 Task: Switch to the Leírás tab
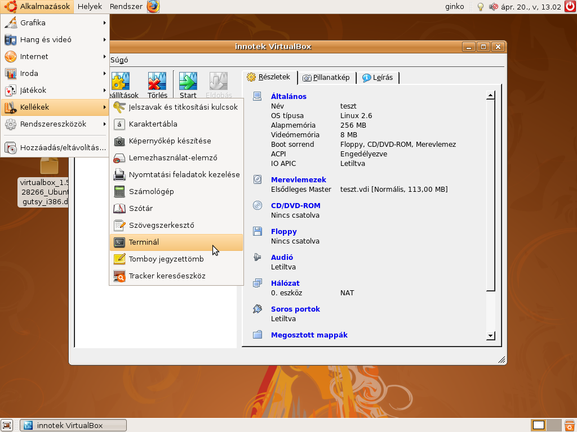[x=378, y=78]
